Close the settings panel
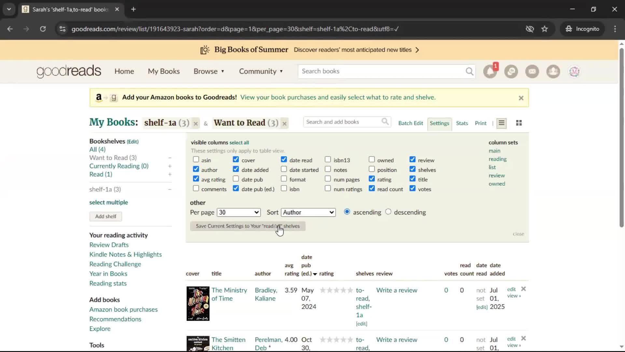This screenshot has height=352, width=625. coord(518,234)
